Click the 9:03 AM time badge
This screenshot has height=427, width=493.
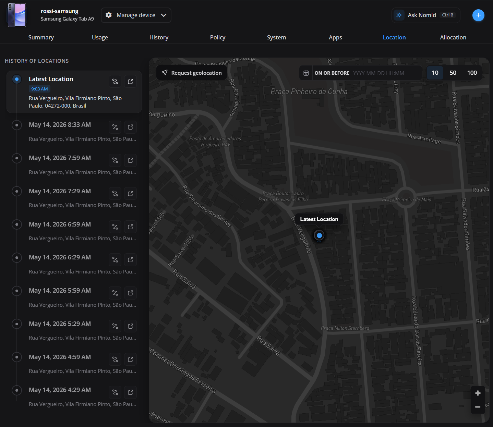pos(39,89)
